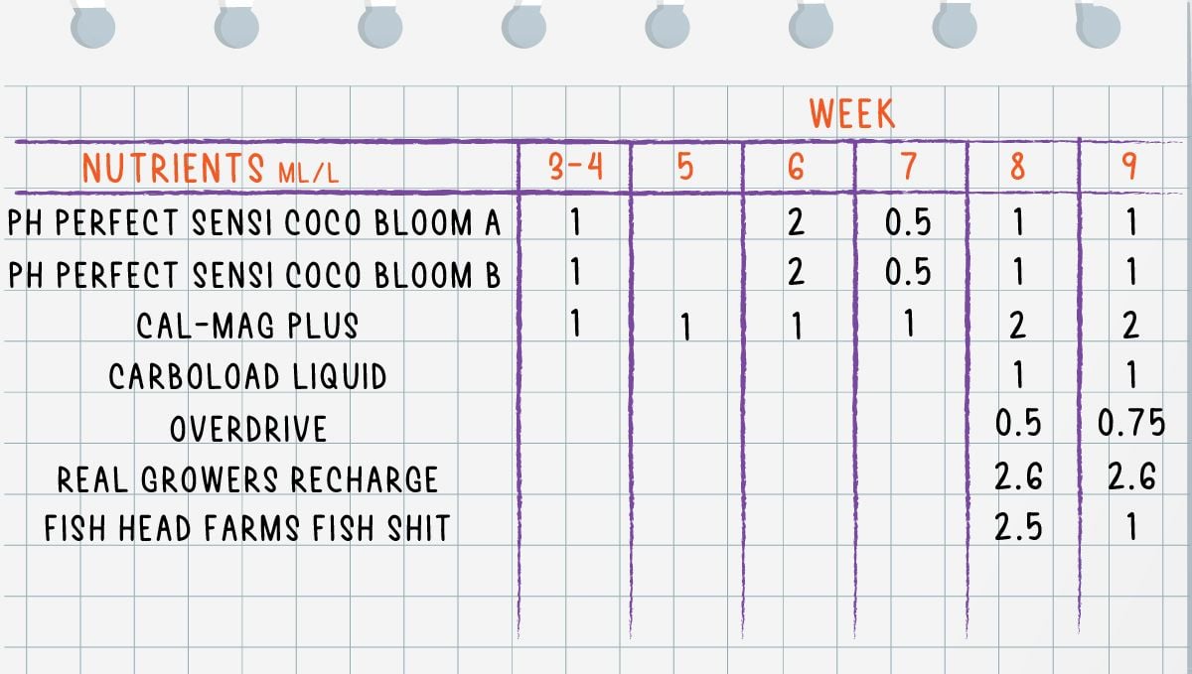Click the week 8 column header
This screenshot has width=1192, height=674.
tap(1018, 167)
